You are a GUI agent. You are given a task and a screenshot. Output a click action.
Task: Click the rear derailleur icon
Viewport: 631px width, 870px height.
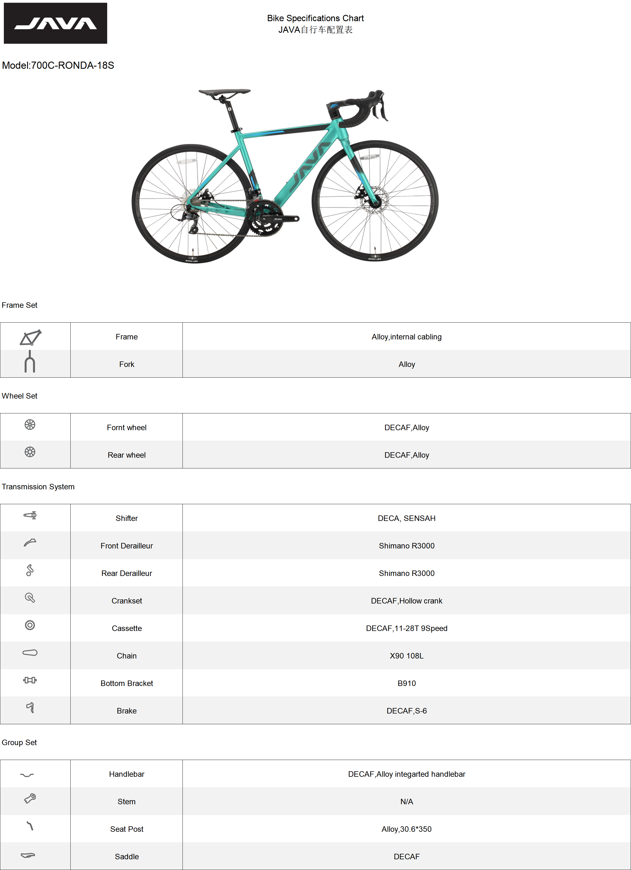(30, 570)
